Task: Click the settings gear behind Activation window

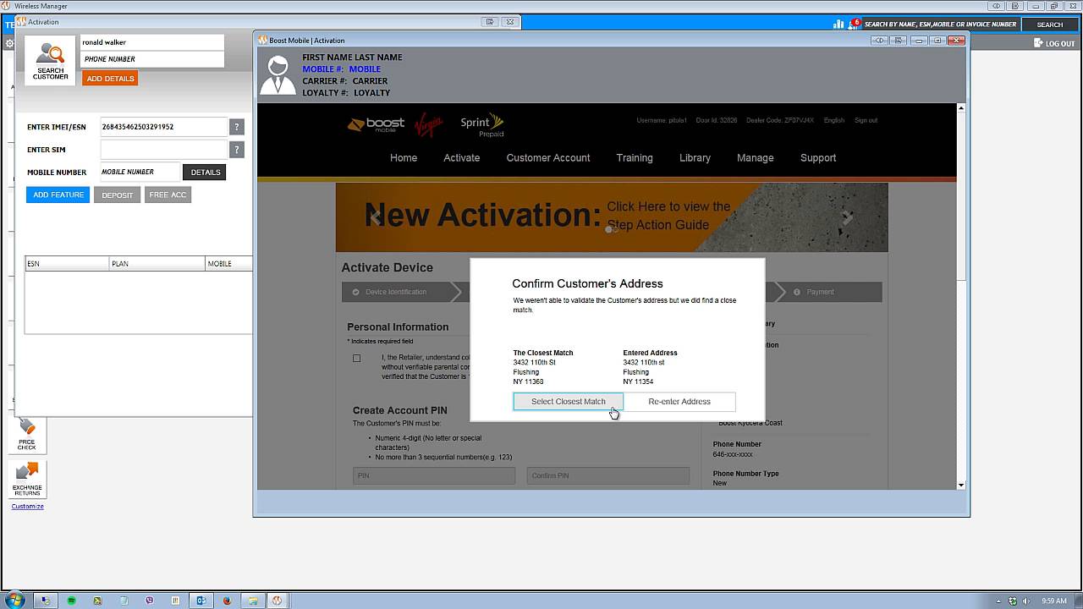Action: pos(9,43)
